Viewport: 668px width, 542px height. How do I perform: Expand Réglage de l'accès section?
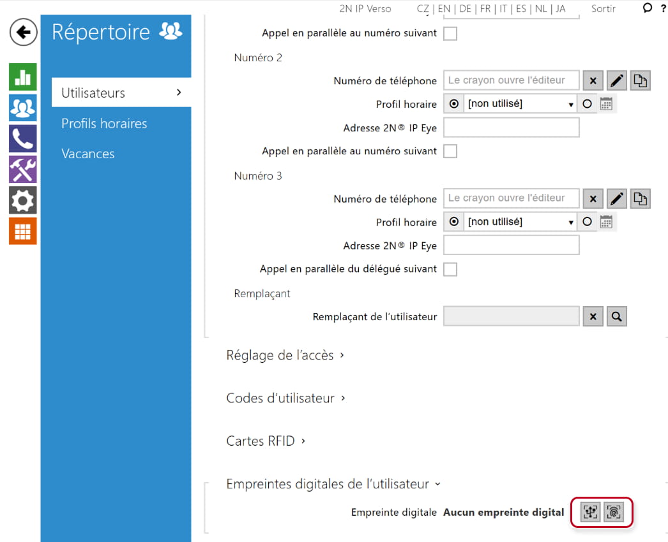point(285,355)
